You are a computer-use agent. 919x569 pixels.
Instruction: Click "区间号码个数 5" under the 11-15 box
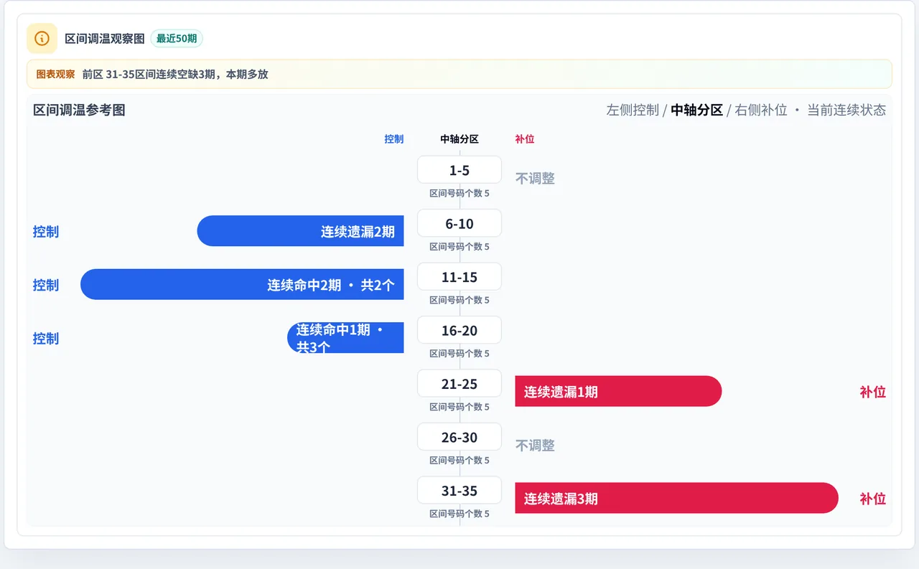pos(459,300)
